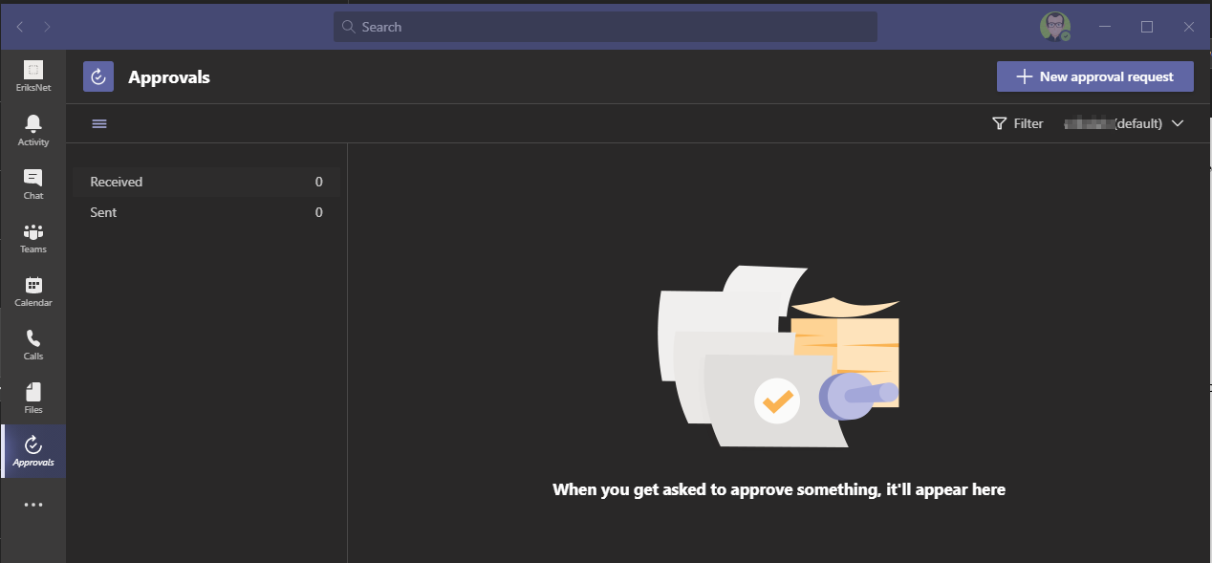Go to the Teams section

pyautogui.click(x=33, y=236)
